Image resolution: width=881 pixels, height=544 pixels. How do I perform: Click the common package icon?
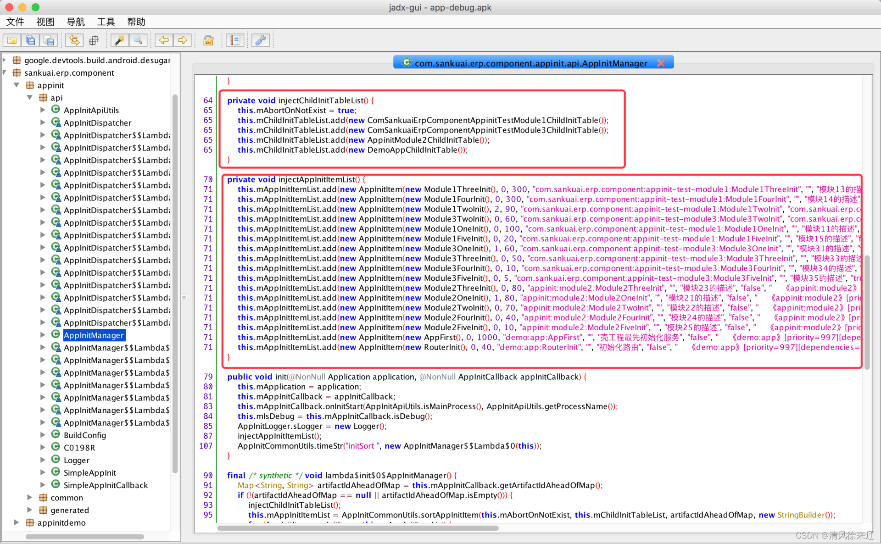click(x=43, y=497)
